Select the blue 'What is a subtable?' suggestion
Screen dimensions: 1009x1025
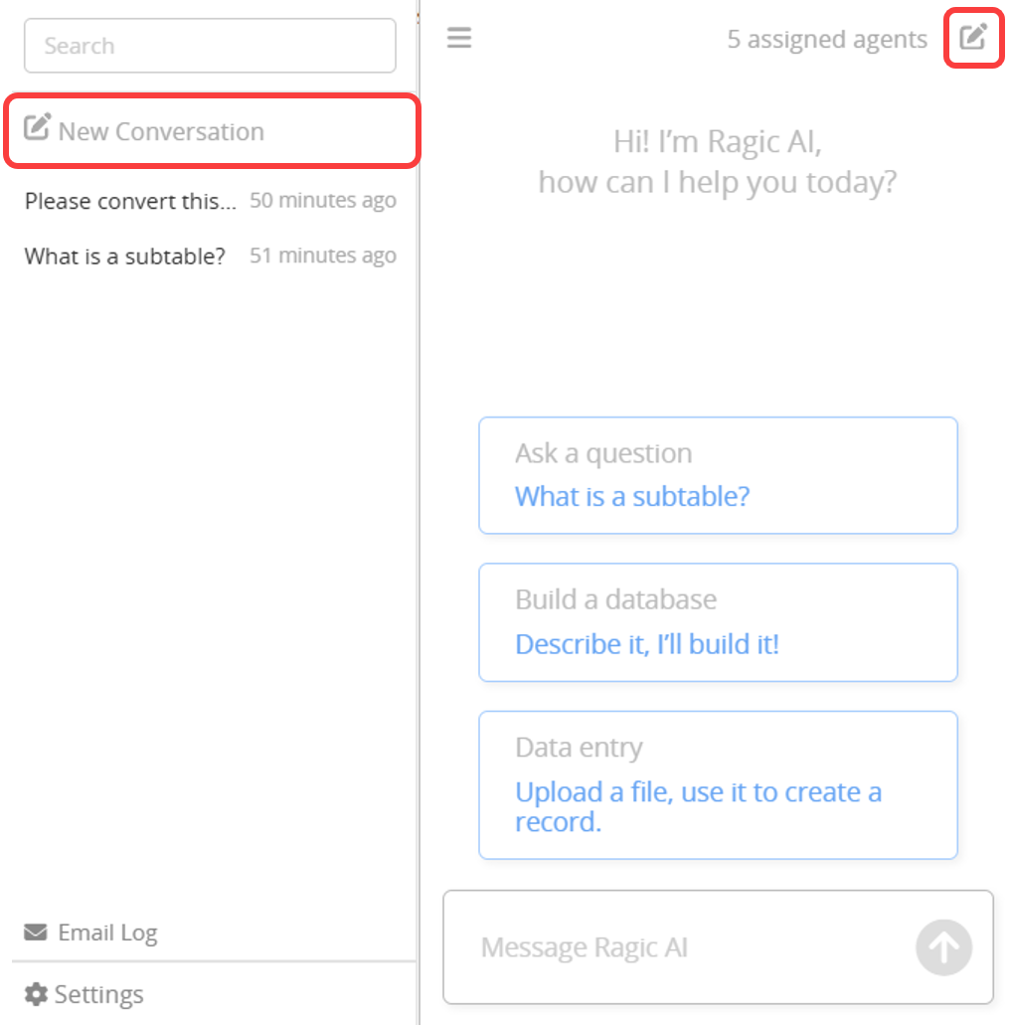[631, 496]
